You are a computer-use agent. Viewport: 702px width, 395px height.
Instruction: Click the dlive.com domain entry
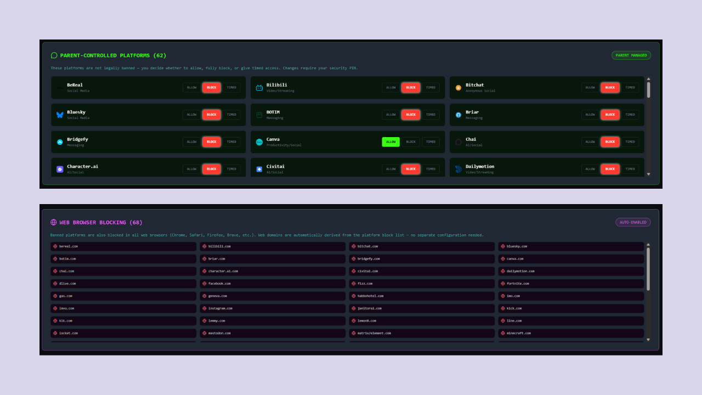click(123, 284)
